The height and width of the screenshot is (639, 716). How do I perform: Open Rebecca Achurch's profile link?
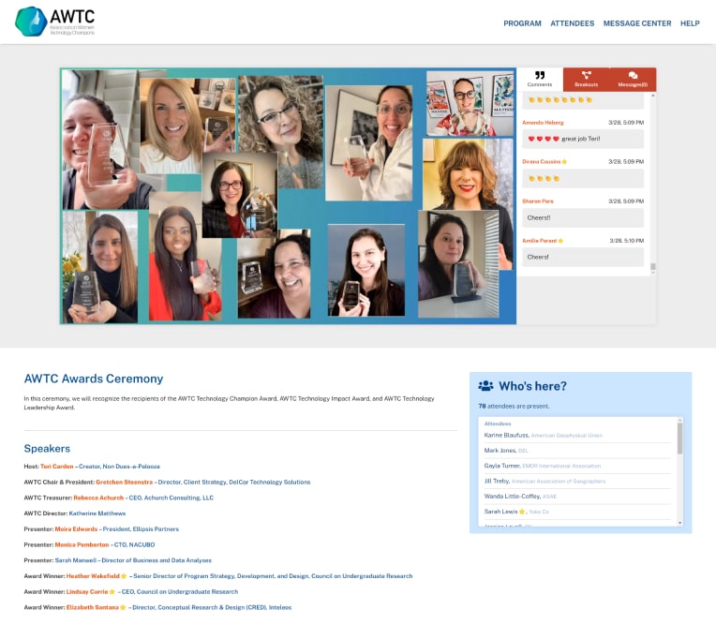click(x=98, y=498)
